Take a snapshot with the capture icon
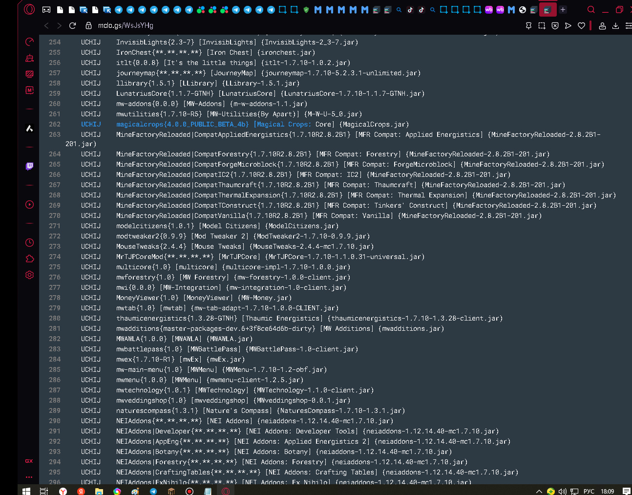 pyautogui.click(x=542, y=25)
